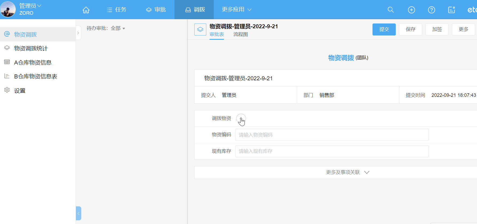Switch to the 流程图 tab
The height and width of the screenshot is (224, 477).
click(x=241, y=34)
